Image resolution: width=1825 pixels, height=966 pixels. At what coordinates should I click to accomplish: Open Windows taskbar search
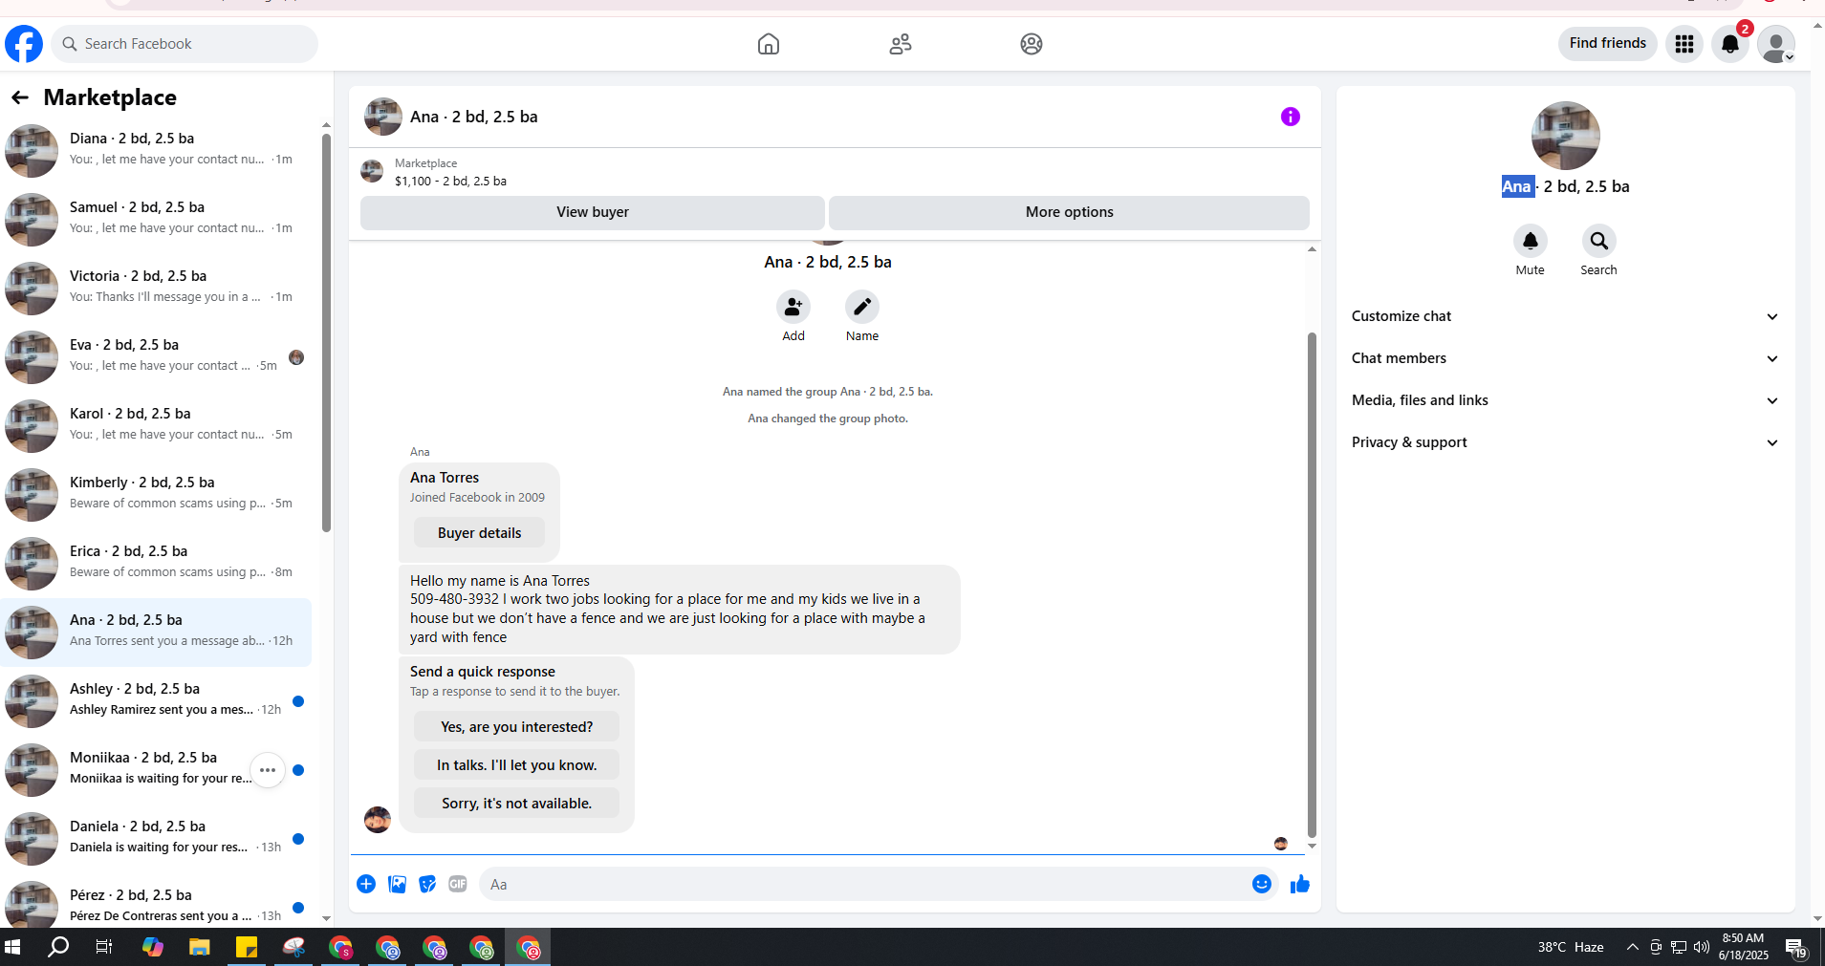pos(58,947)
